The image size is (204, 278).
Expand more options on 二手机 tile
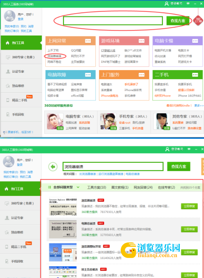195,75
